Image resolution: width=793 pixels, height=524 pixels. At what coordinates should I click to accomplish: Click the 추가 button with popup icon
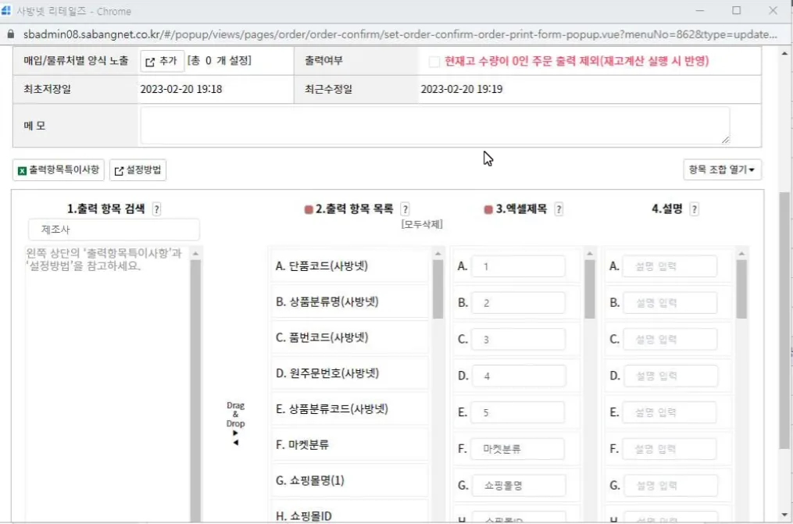(x=161, y=61)
